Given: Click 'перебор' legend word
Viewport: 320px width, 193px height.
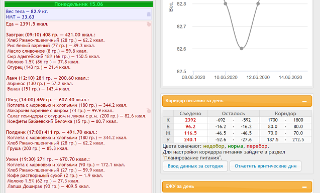Looking at the screenshot, I should tap(257, 146).
